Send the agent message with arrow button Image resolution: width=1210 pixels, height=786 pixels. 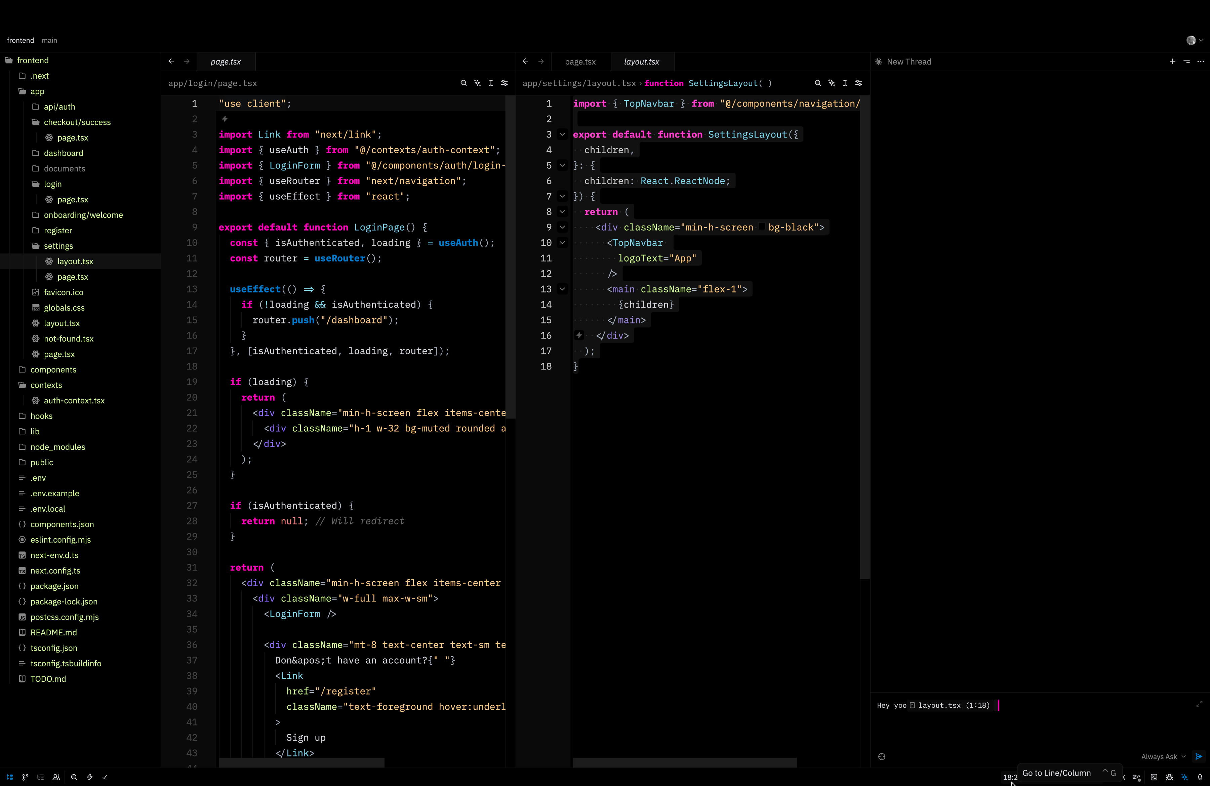click(x=1199, y=756)
